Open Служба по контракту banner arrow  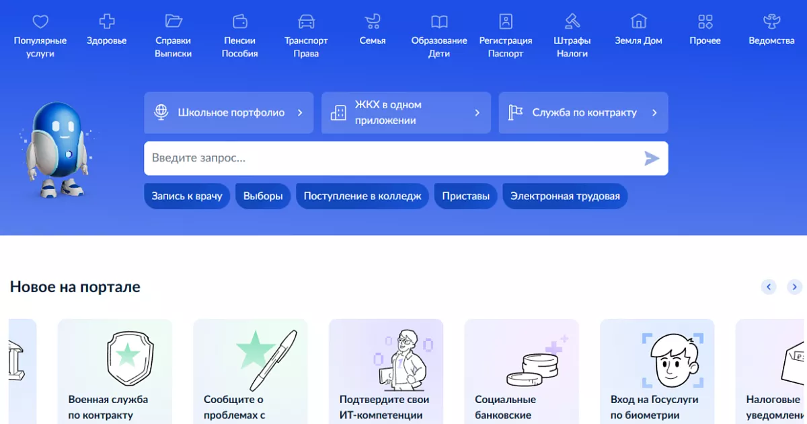point(654,113)
